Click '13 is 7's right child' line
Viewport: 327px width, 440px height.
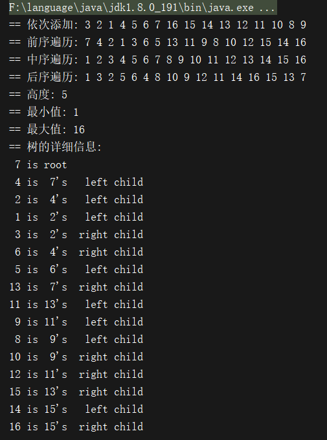pyautogui.click(x=76, y=287)
